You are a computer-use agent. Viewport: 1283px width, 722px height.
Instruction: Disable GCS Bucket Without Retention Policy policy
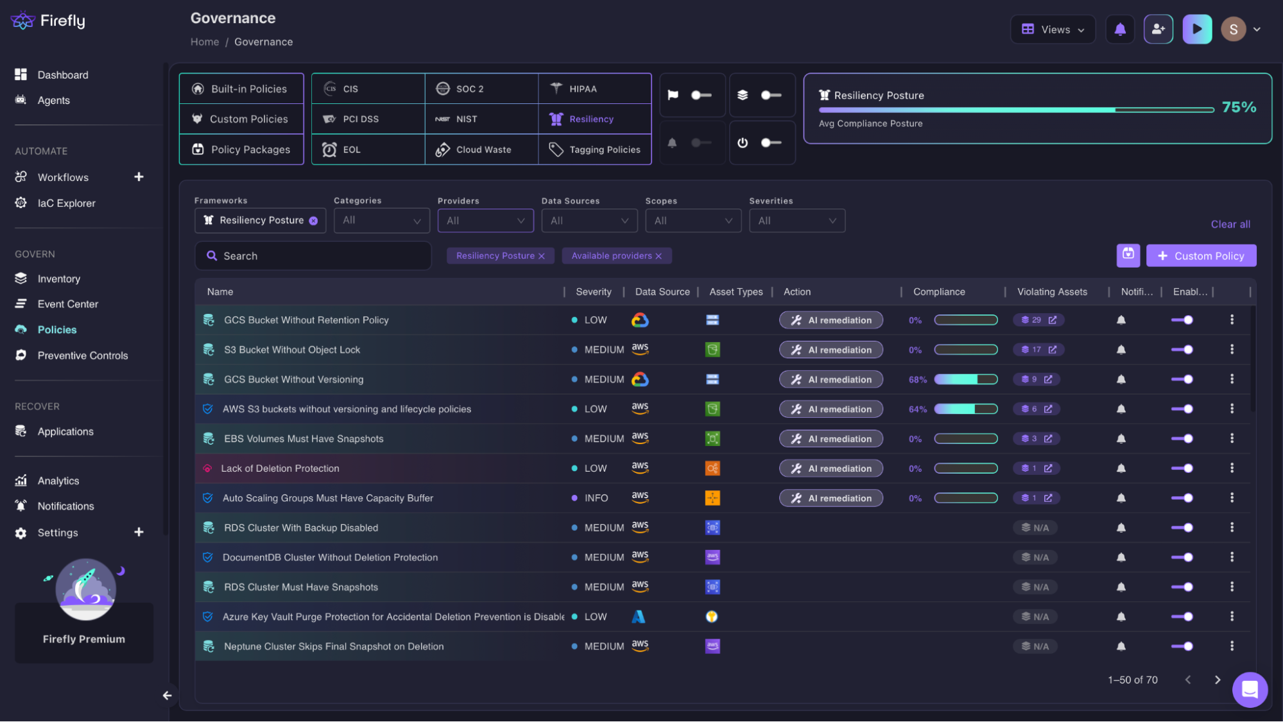[1182, 320]
